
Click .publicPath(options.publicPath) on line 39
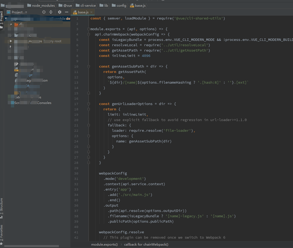coord(140,222)
